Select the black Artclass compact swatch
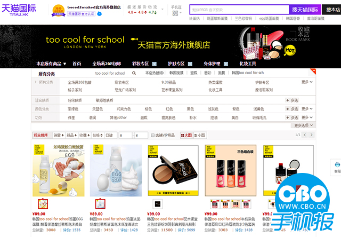Viewport: 341px width, 237px height. (158, 204)
